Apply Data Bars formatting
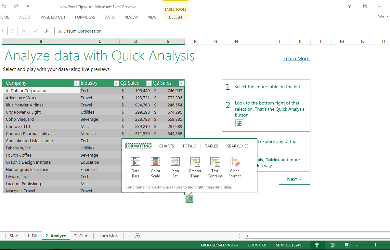 136,167
